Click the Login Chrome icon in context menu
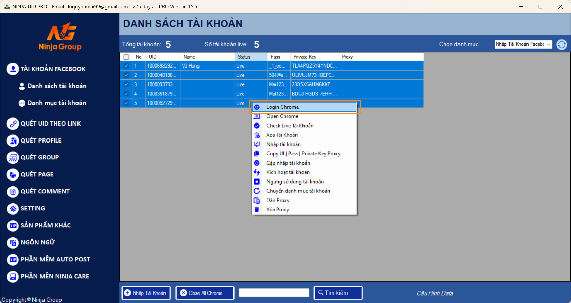The width and height of the screenshot is (571, 303). (x=257, y=107)
